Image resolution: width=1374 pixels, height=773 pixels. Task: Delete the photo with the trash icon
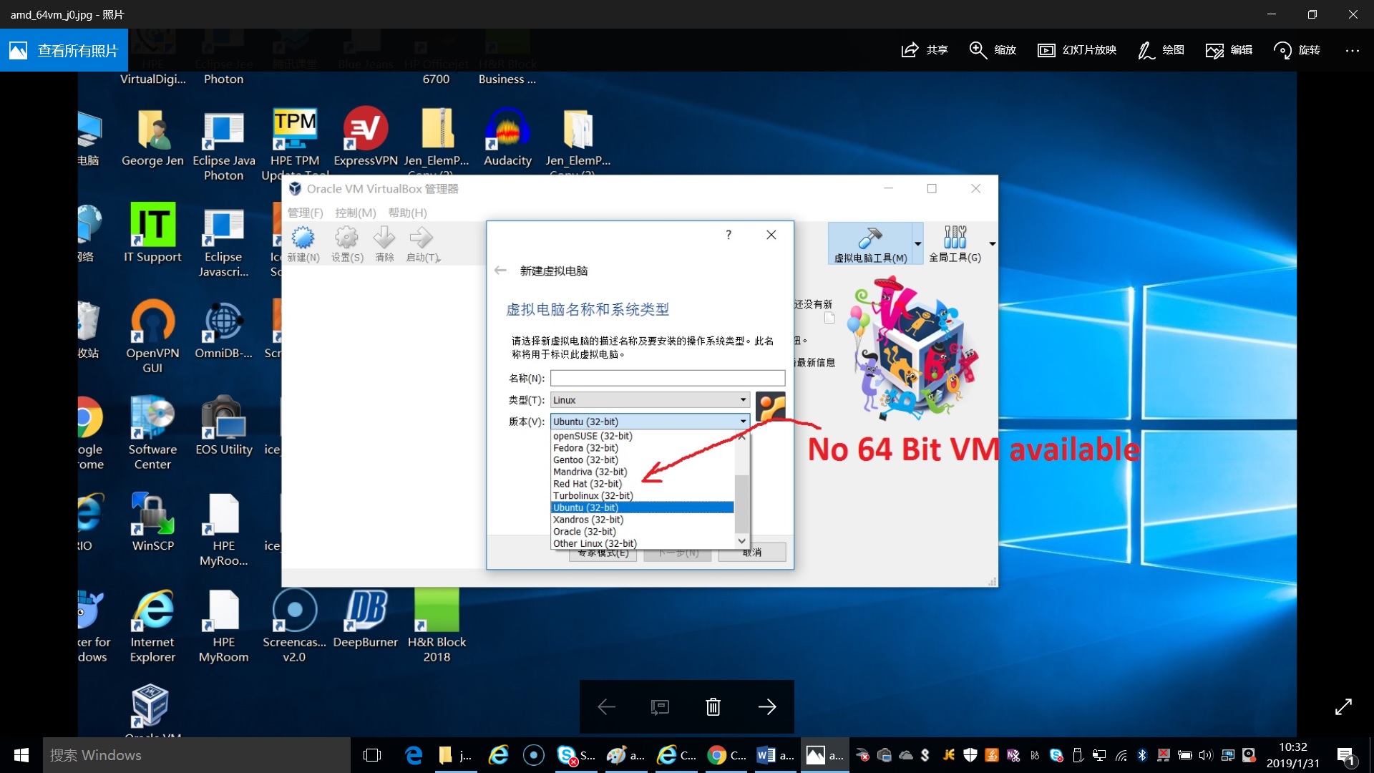pyautogui.click(x=713, y=707)
